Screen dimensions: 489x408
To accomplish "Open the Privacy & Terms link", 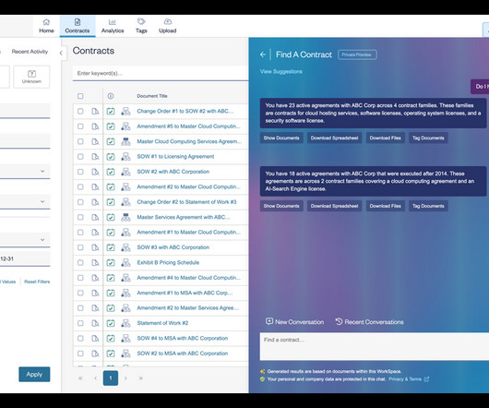I will pos(405,379).
